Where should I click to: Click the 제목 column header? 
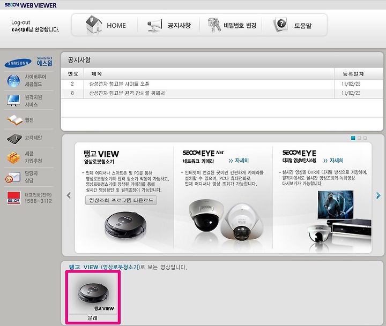(96, 74)
